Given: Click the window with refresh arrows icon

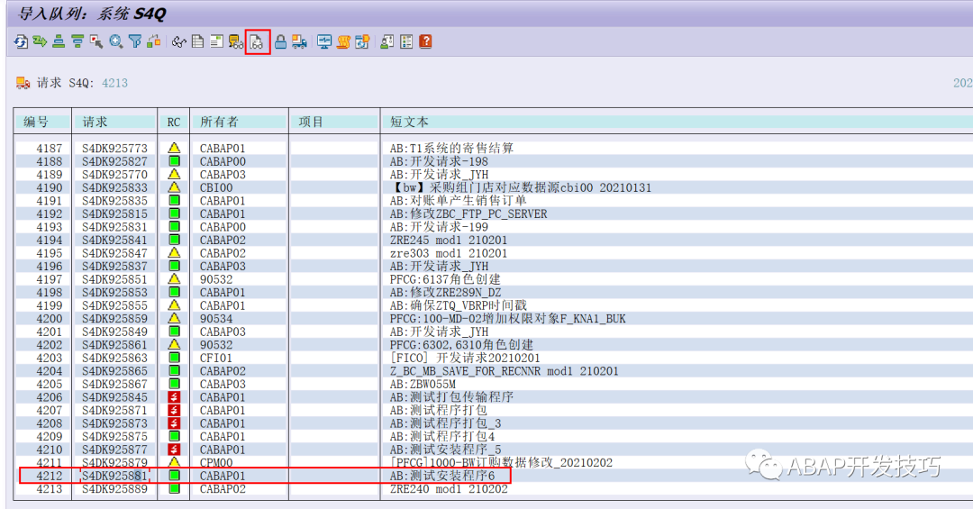Looking at the screenshot, I should pyautogui.click(x=362, y=41).
